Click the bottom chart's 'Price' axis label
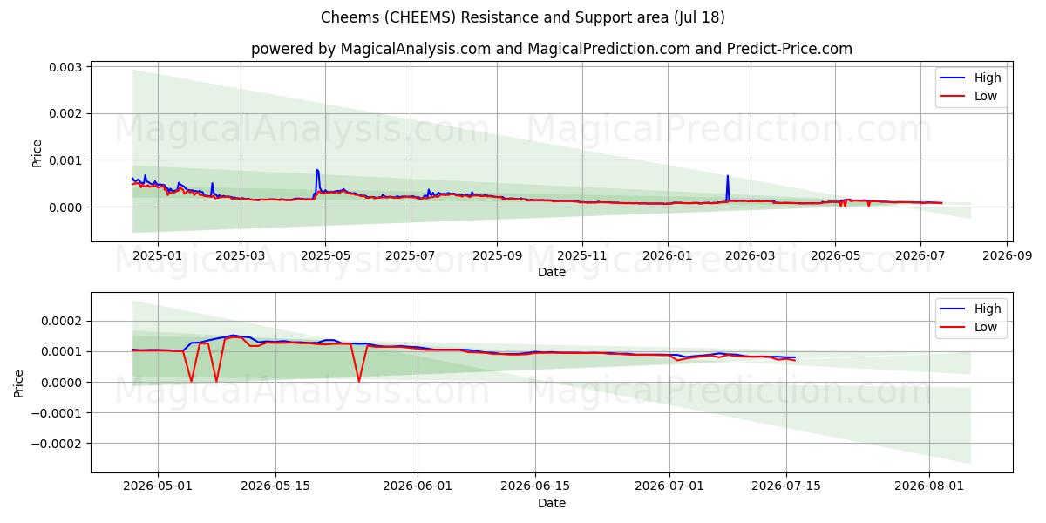 pos(19,383)
